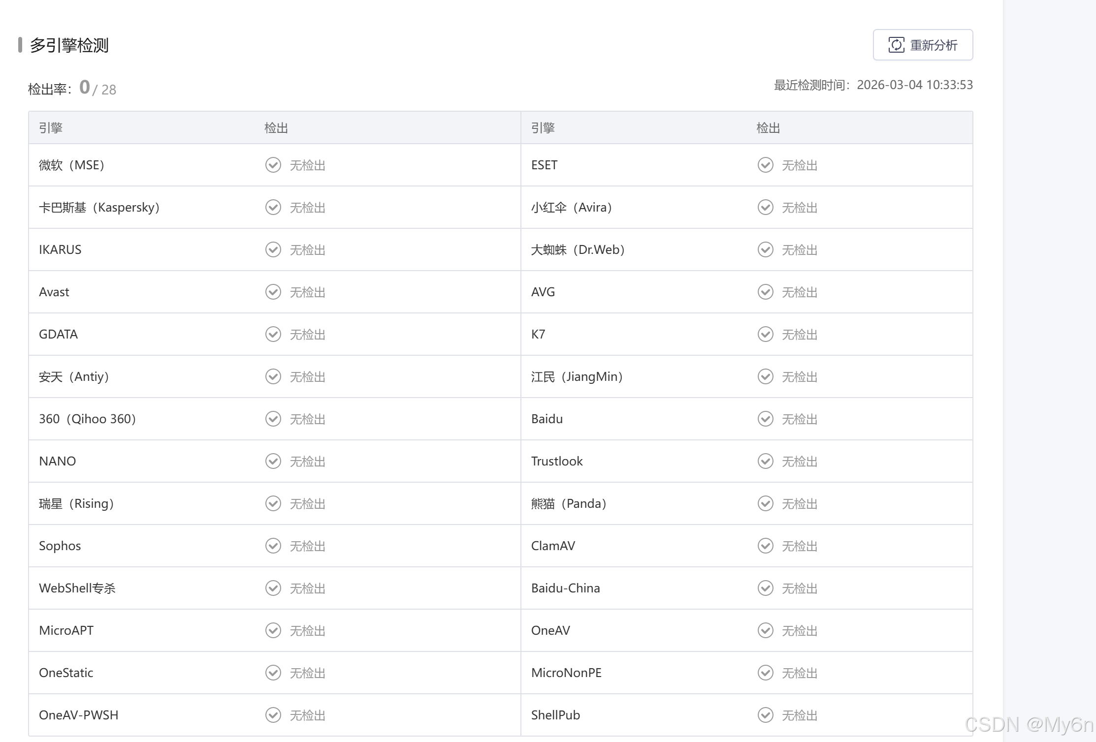
Task: Click the 360 (Qihoo 360) checkmark icon
Action: point(273,419)
